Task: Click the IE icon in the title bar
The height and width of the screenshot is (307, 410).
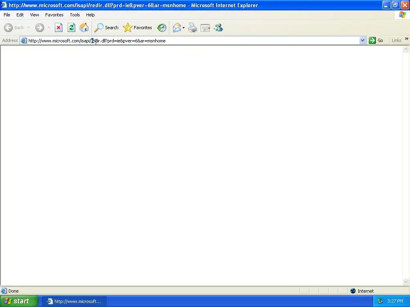Action: [4, 5]
